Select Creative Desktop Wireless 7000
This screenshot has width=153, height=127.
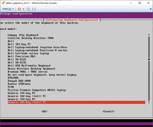[31, 38]
